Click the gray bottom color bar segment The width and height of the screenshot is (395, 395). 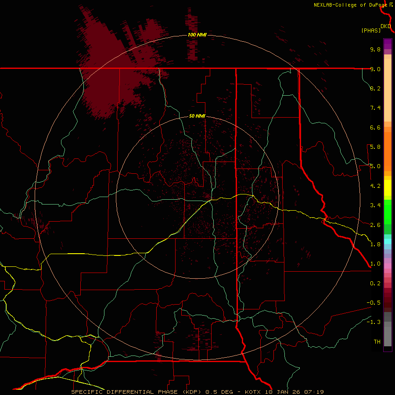388,338
